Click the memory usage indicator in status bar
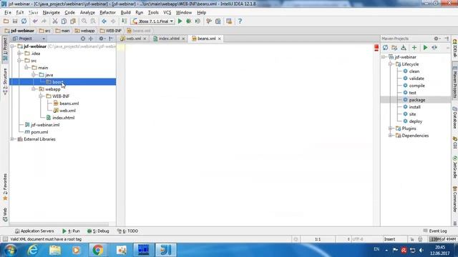This screenshot has height=257, width=458. [x=443, y=239]
